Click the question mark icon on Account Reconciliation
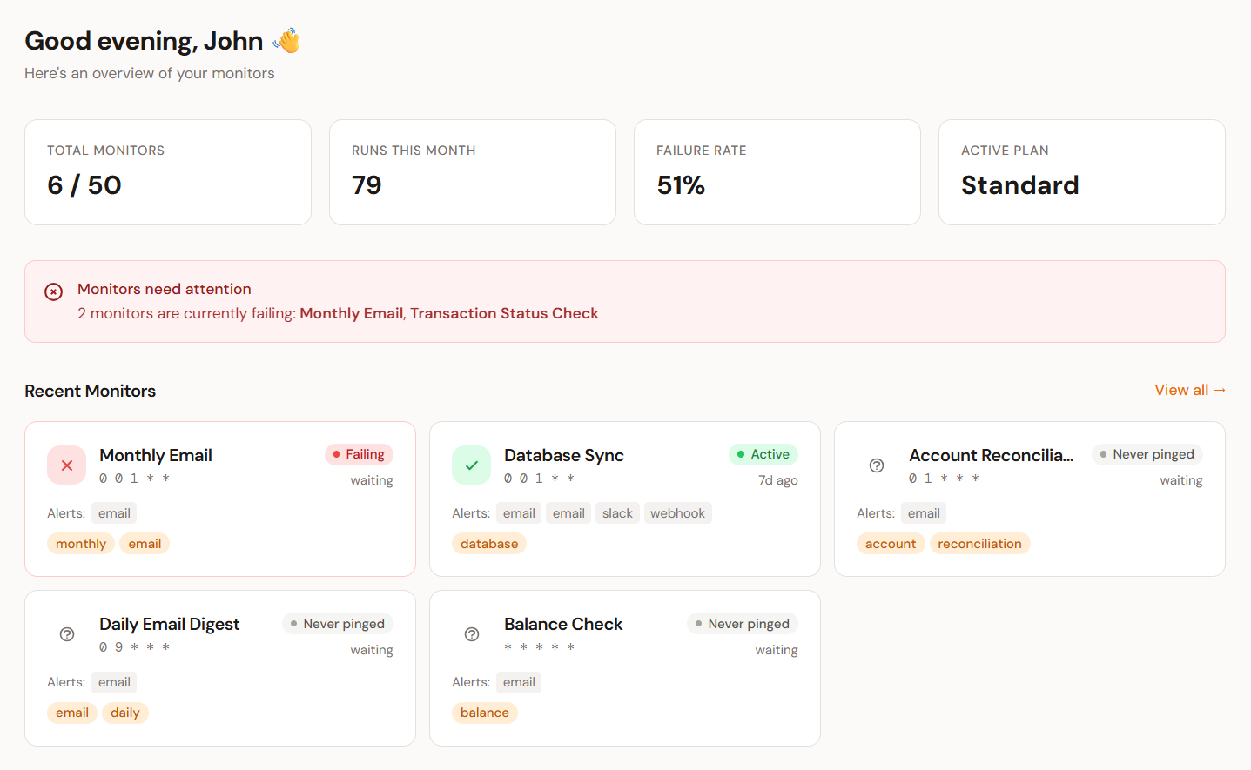The image size is (1251, 770). click(x=876, y=465)
